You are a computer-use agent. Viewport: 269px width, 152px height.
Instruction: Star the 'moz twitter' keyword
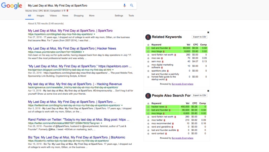click(148, 120)
